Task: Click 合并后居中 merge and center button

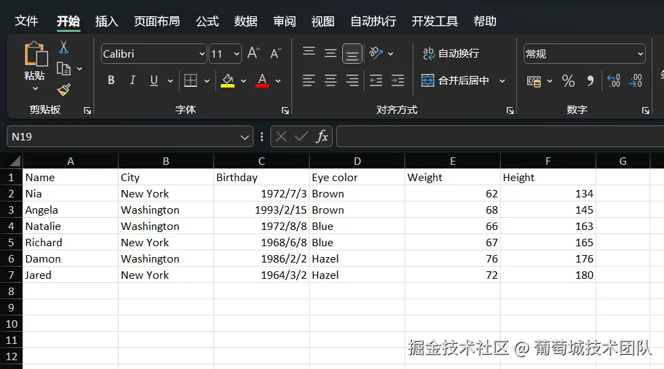Action: point(455,80)
